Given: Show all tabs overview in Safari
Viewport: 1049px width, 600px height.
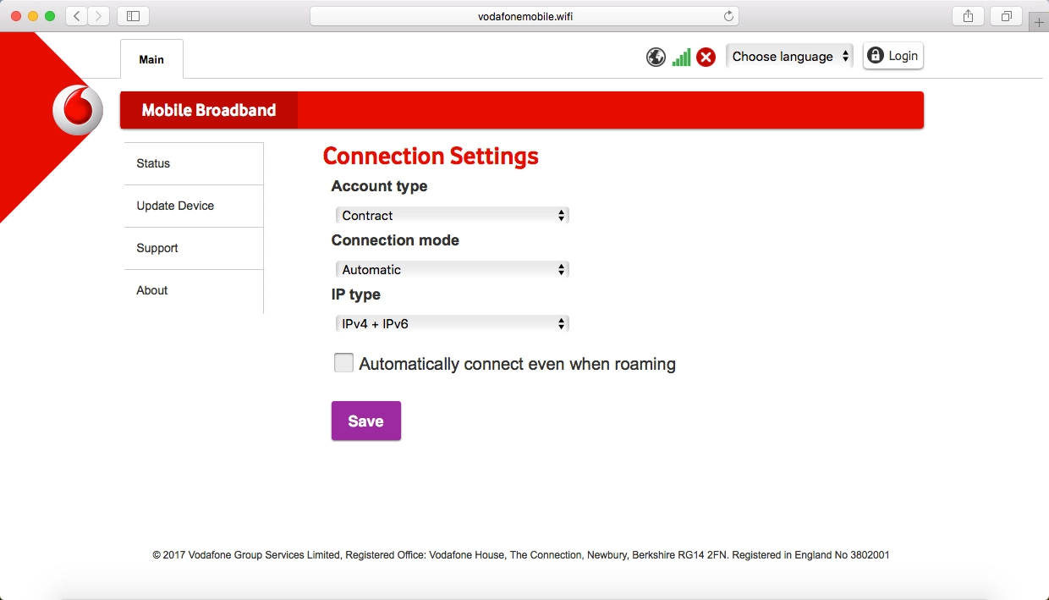Looking at the screenshot, I should click(x=1007, y=16).
